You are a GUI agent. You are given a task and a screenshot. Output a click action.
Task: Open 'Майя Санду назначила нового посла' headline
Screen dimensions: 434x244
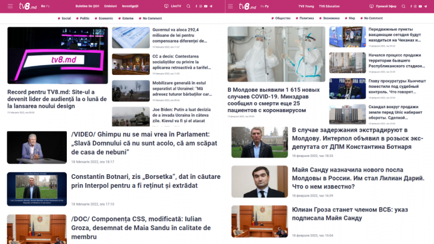(358, 178)
